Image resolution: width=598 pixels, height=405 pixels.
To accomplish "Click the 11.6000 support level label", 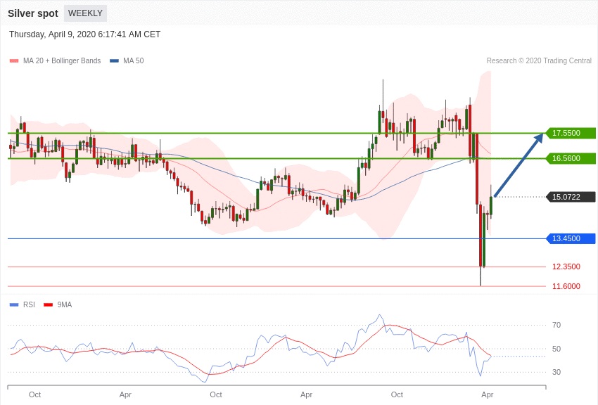I will click(566, 286).
